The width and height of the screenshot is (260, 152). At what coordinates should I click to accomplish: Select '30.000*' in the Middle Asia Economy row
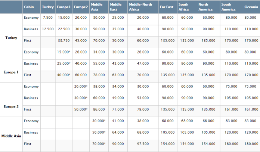tap(99, 121)
